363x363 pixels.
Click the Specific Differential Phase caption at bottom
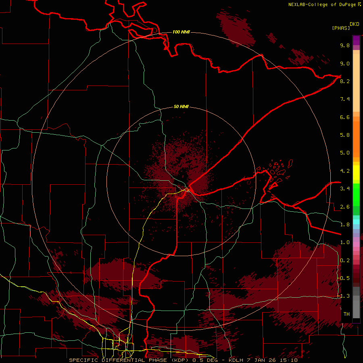click(183, 360)
